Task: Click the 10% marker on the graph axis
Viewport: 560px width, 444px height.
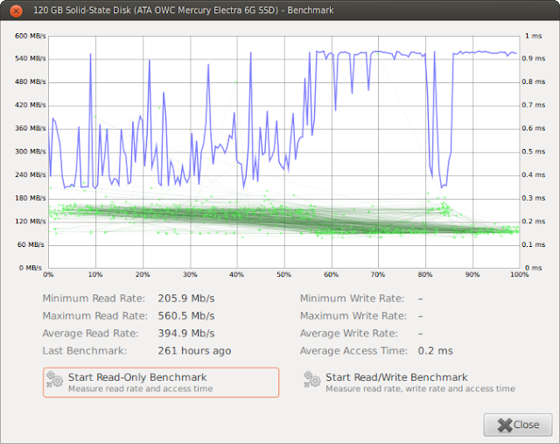Action: click(95, 275)
